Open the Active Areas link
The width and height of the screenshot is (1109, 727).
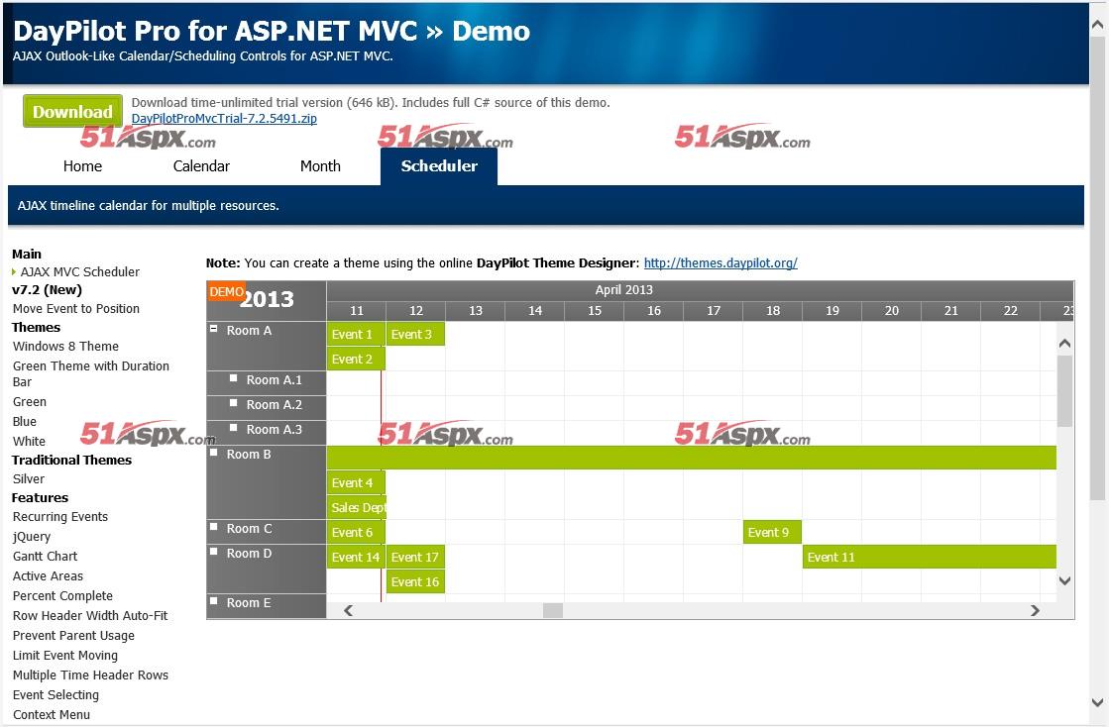[x=49, y=575]
